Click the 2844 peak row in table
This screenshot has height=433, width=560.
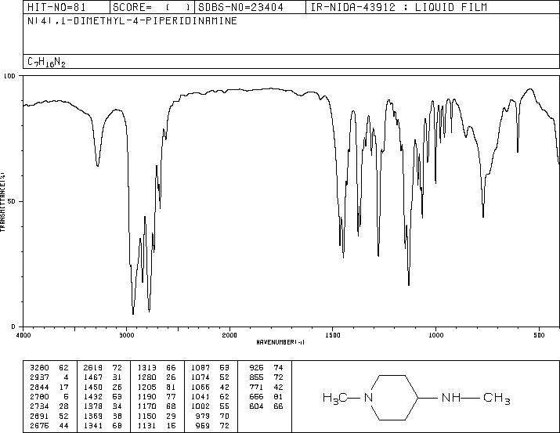49,387
